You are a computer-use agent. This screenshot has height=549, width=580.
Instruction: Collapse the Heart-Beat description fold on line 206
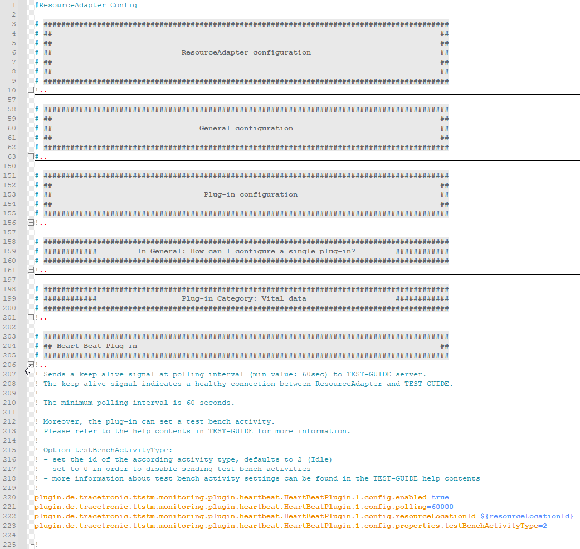(30, 365)
